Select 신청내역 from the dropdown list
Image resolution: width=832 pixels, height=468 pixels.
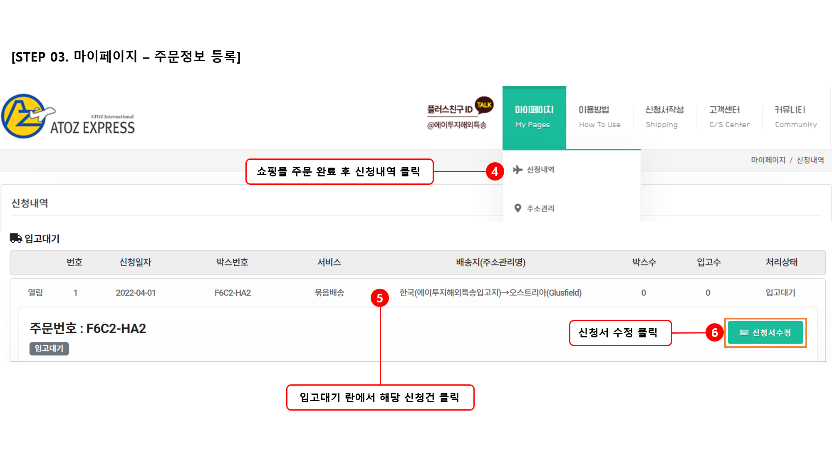point(540,170)
